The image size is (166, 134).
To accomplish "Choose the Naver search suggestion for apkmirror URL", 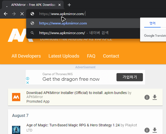I will click(x=83, y=33).
